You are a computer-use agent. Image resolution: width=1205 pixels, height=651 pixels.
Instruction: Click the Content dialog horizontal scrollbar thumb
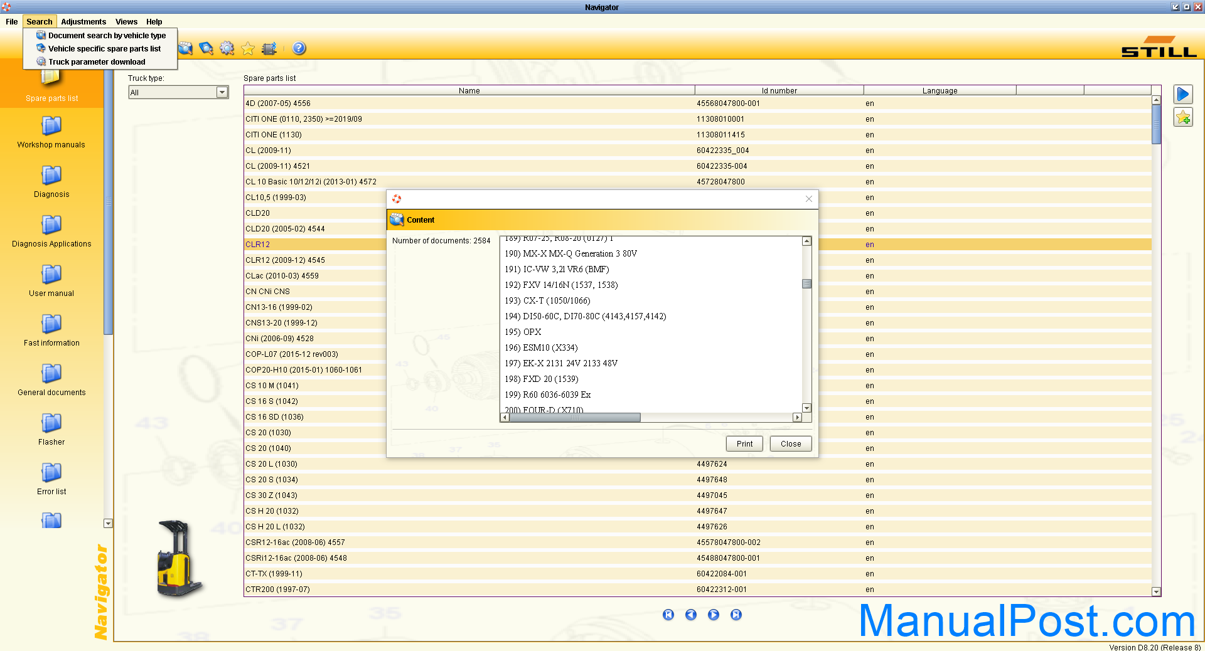pyautogui.click(x=575, y=417)
